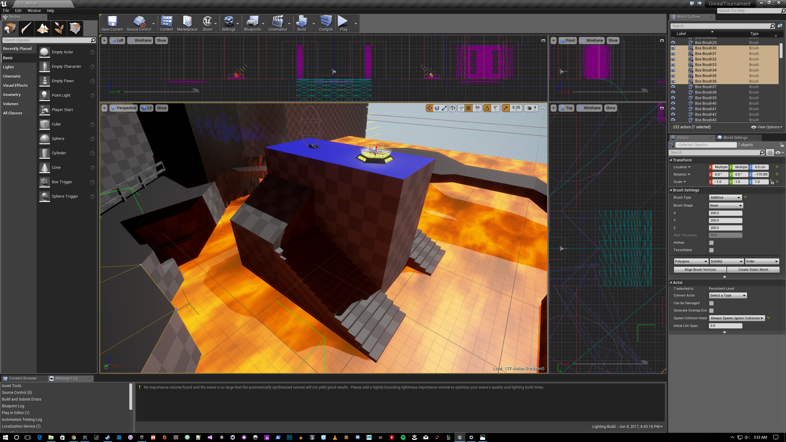The width and height of the screenshot is (786, 442).
Task: Open property matrix grid icon in Details
Action: coord(770,153)
